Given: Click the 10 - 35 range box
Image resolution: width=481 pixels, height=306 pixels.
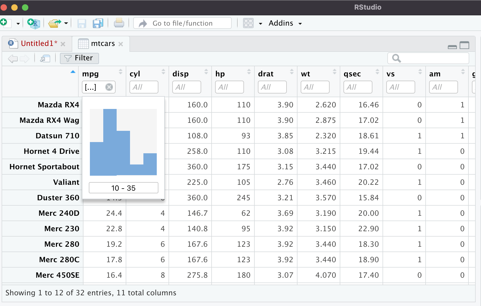Looking at the screenshot, I should click(x=124, y=188).
